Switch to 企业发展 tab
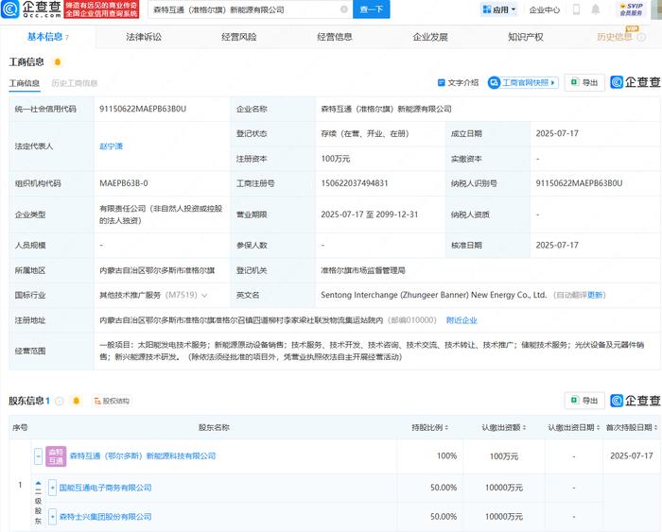The height and width of the screenshot is (532, 662). click(x=429, y=37)
